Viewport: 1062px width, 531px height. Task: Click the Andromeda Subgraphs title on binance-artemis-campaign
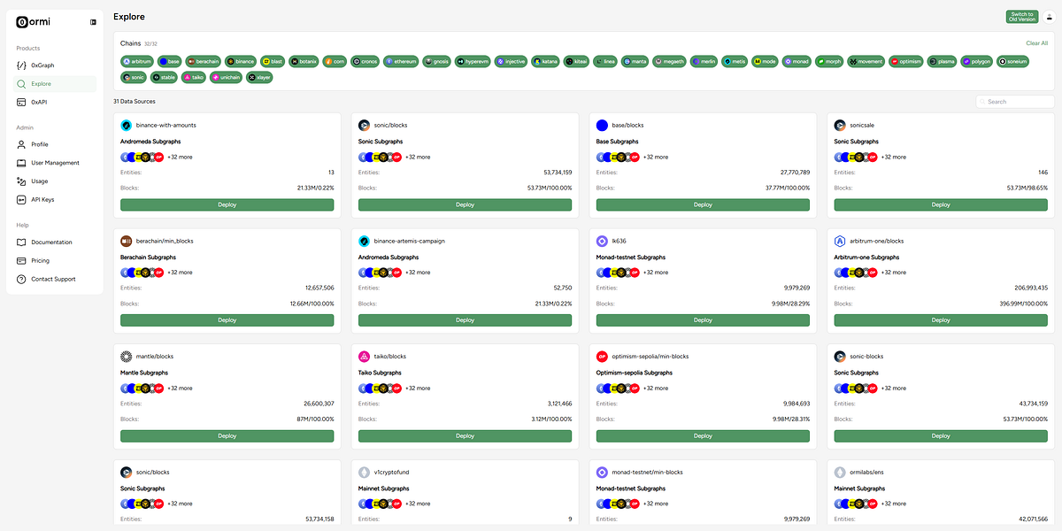tap(389, 258)
